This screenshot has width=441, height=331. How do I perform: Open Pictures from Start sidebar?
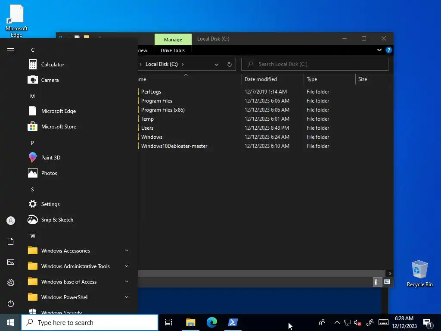click(x=11, y=262)
